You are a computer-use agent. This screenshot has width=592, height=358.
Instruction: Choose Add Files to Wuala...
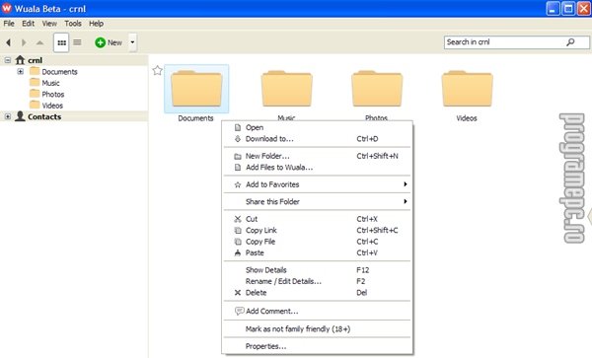(317, 167)
